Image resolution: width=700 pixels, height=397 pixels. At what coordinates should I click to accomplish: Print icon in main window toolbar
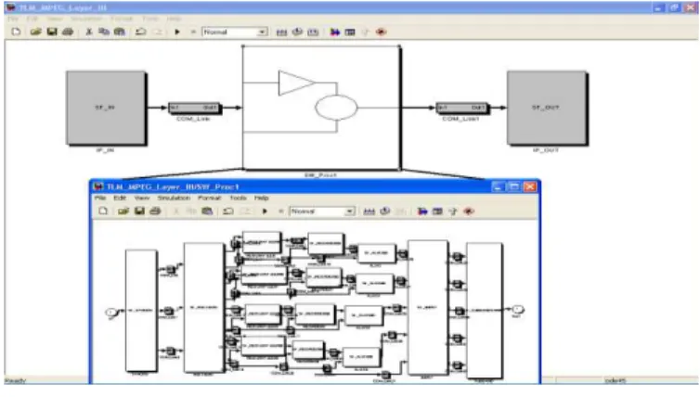tap(68, 32)
